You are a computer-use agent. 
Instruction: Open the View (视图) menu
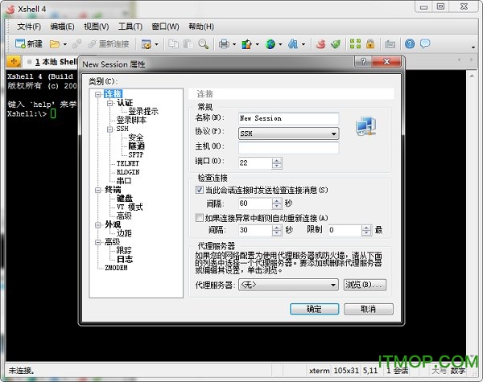[x=97, y=27]
